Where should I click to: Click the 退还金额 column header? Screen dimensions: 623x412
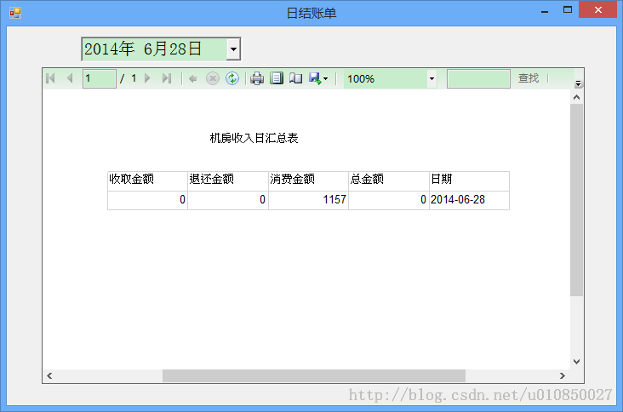(x=228, y=181)
